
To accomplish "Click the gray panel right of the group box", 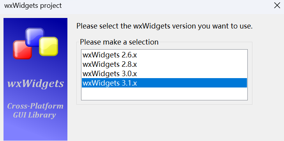I will (x=267, y=73).
